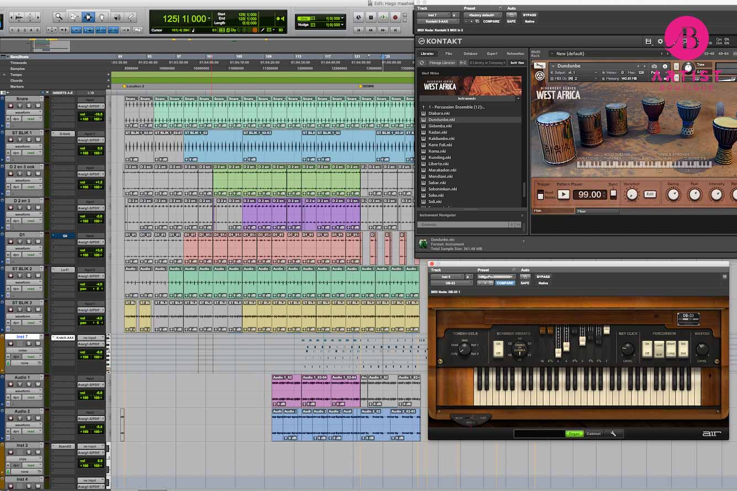
Task: Mute the Snare track
Action: 38,105
